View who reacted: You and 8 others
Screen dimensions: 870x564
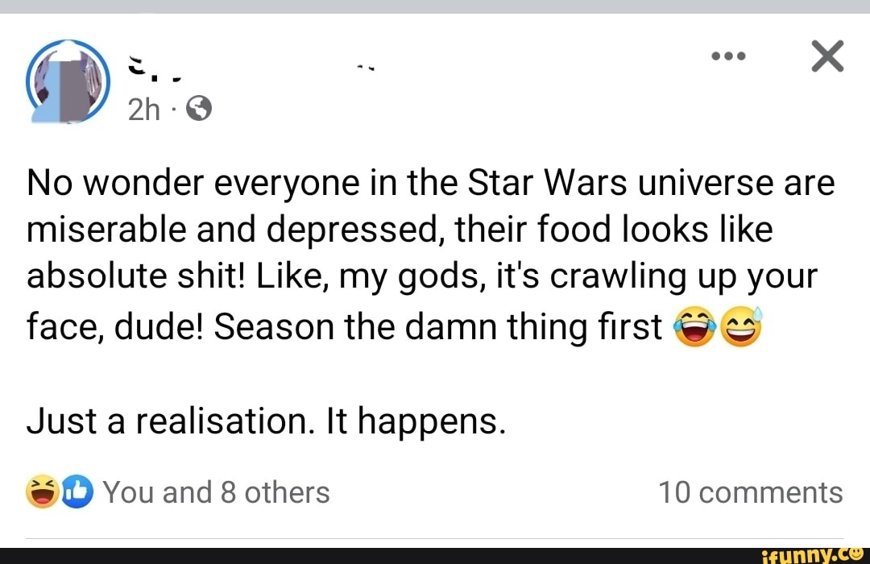[216, 492]
